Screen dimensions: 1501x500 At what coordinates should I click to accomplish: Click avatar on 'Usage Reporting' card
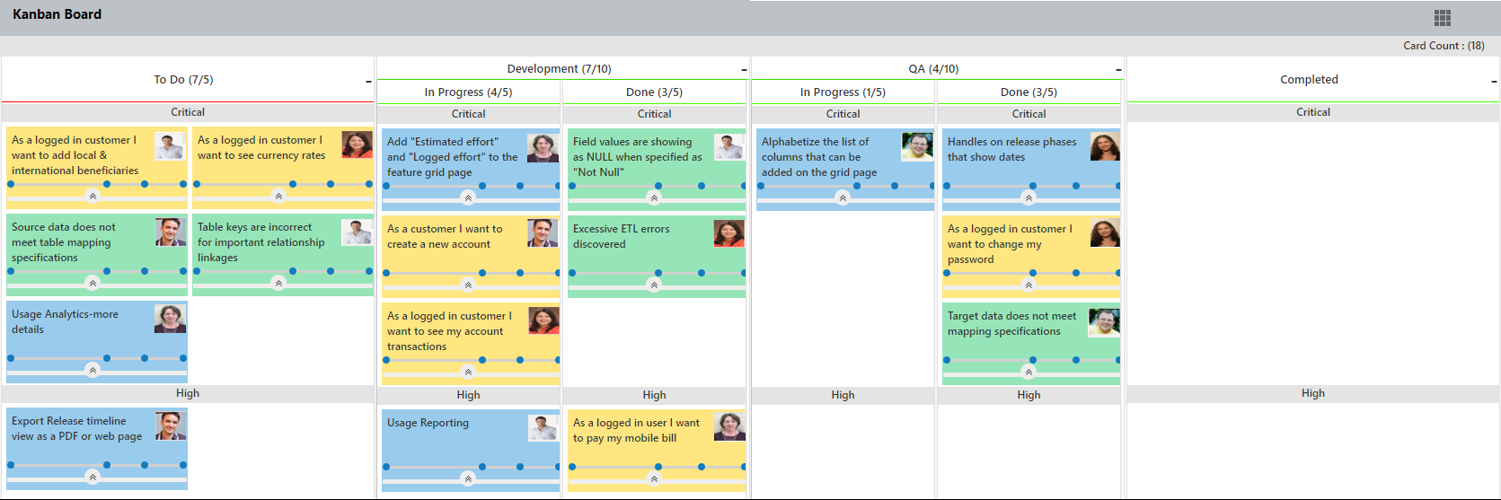pyautogui.click(x=543, y=427)
